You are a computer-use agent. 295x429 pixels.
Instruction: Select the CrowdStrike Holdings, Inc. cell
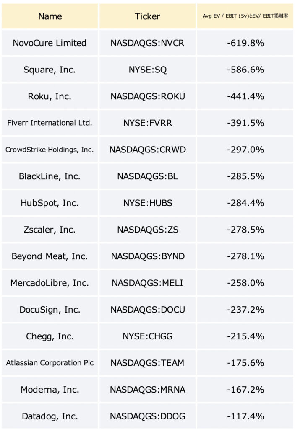tap(50, 150)
